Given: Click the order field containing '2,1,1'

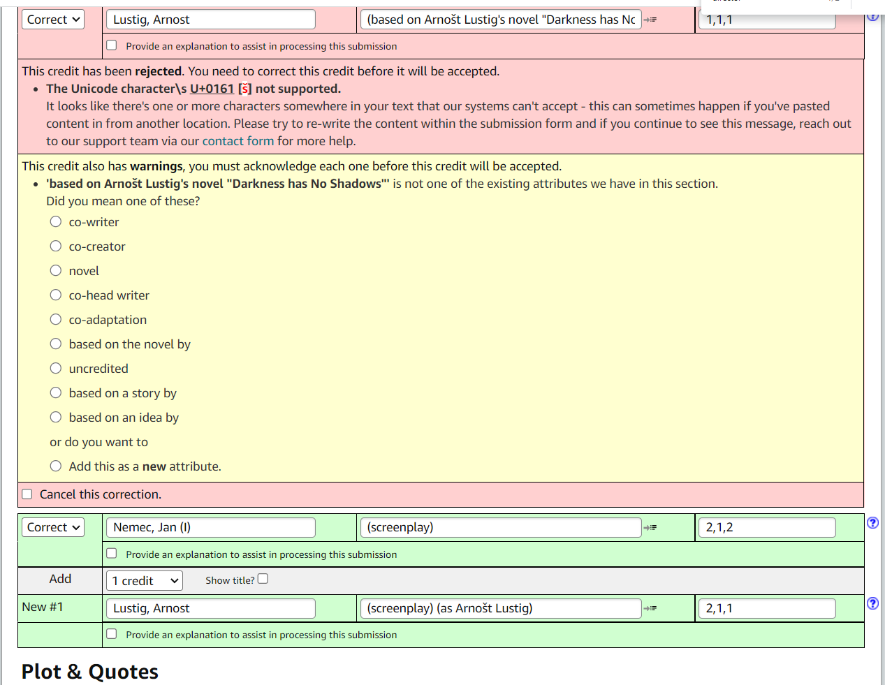Looking at the screenshot, I should coord(767,608).
